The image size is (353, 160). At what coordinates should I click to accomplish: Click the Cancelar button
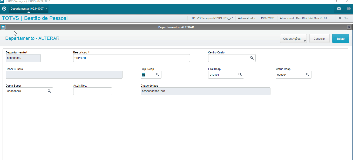coord(319,39)
